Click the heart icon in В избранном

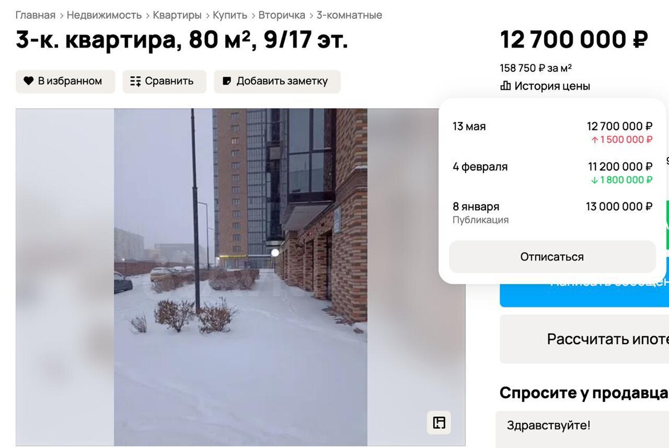[x=28, y=81]
